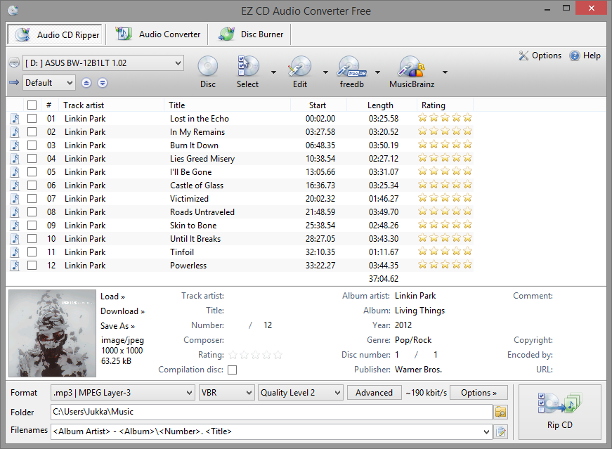This screenshot has width=612, height=449.
Task: Click the music note icon for Castle of Glass
Action: (x=15, y=185)
